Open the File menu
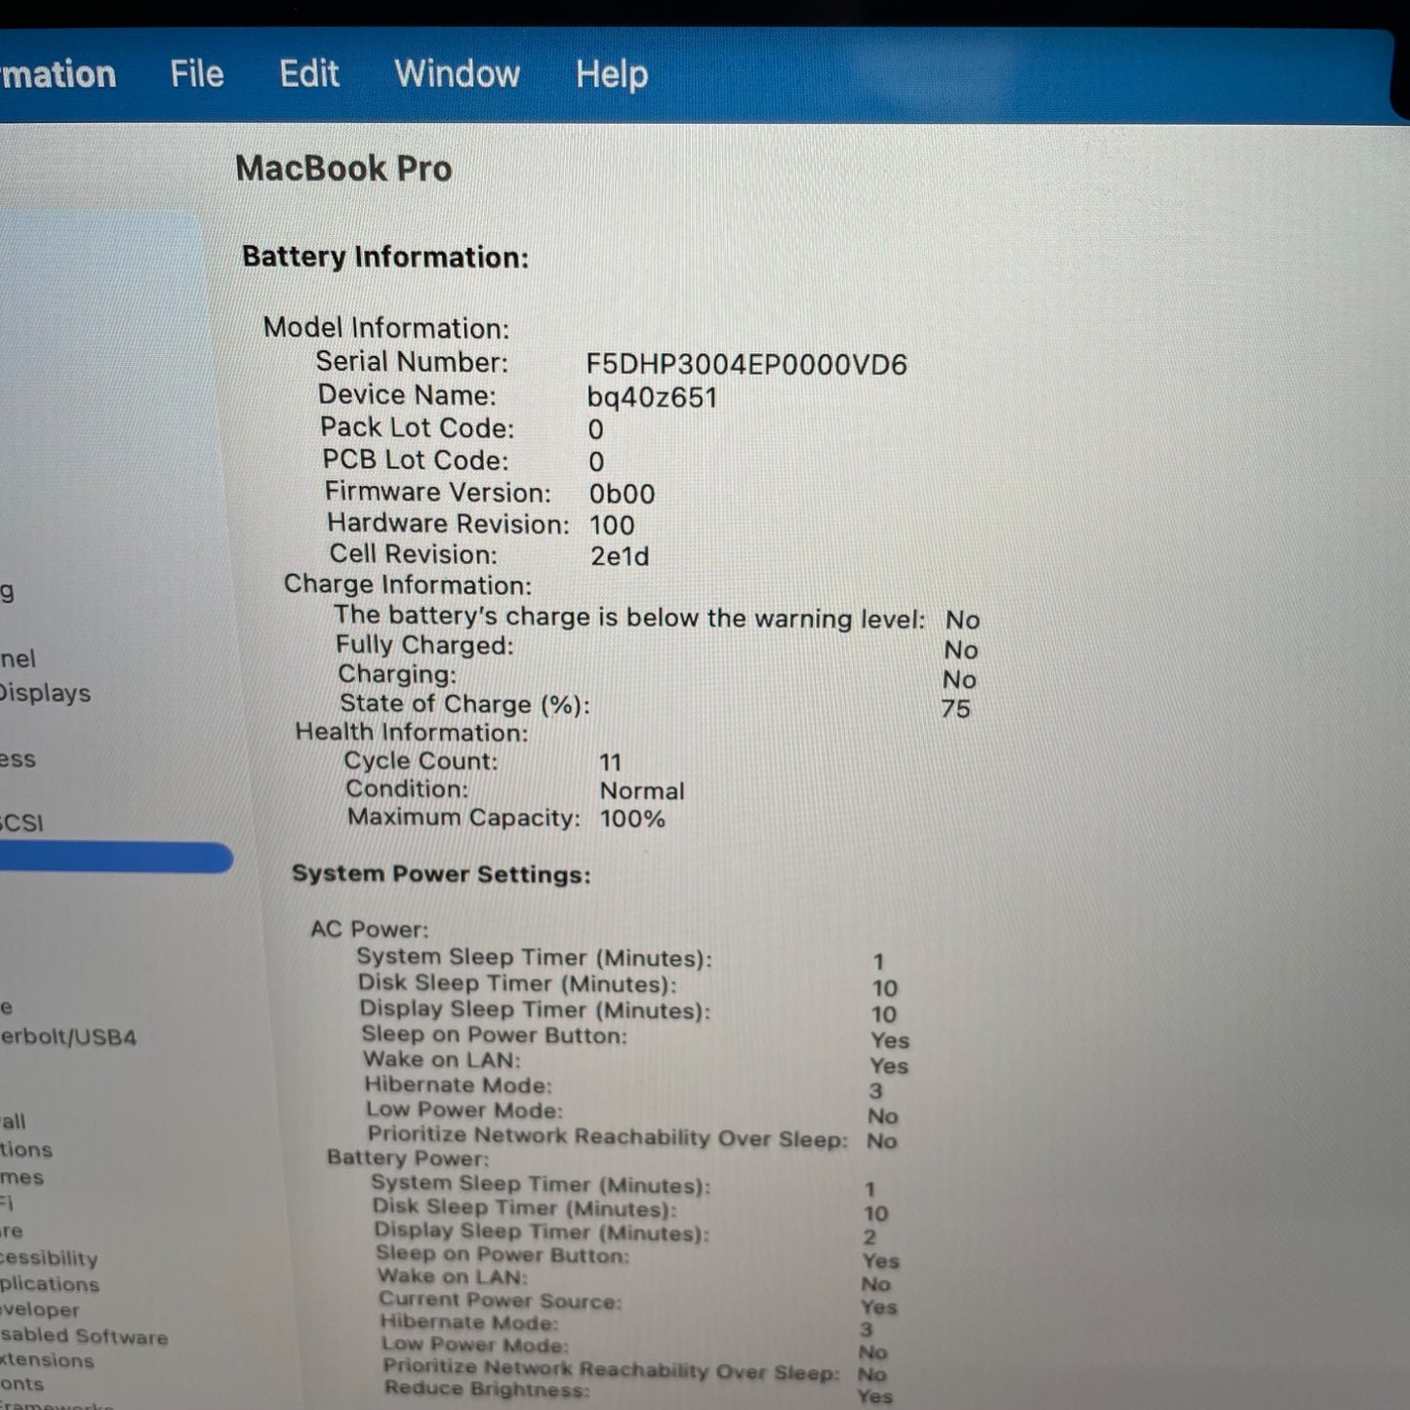The image size is (1410, 1410). [197, 74]
